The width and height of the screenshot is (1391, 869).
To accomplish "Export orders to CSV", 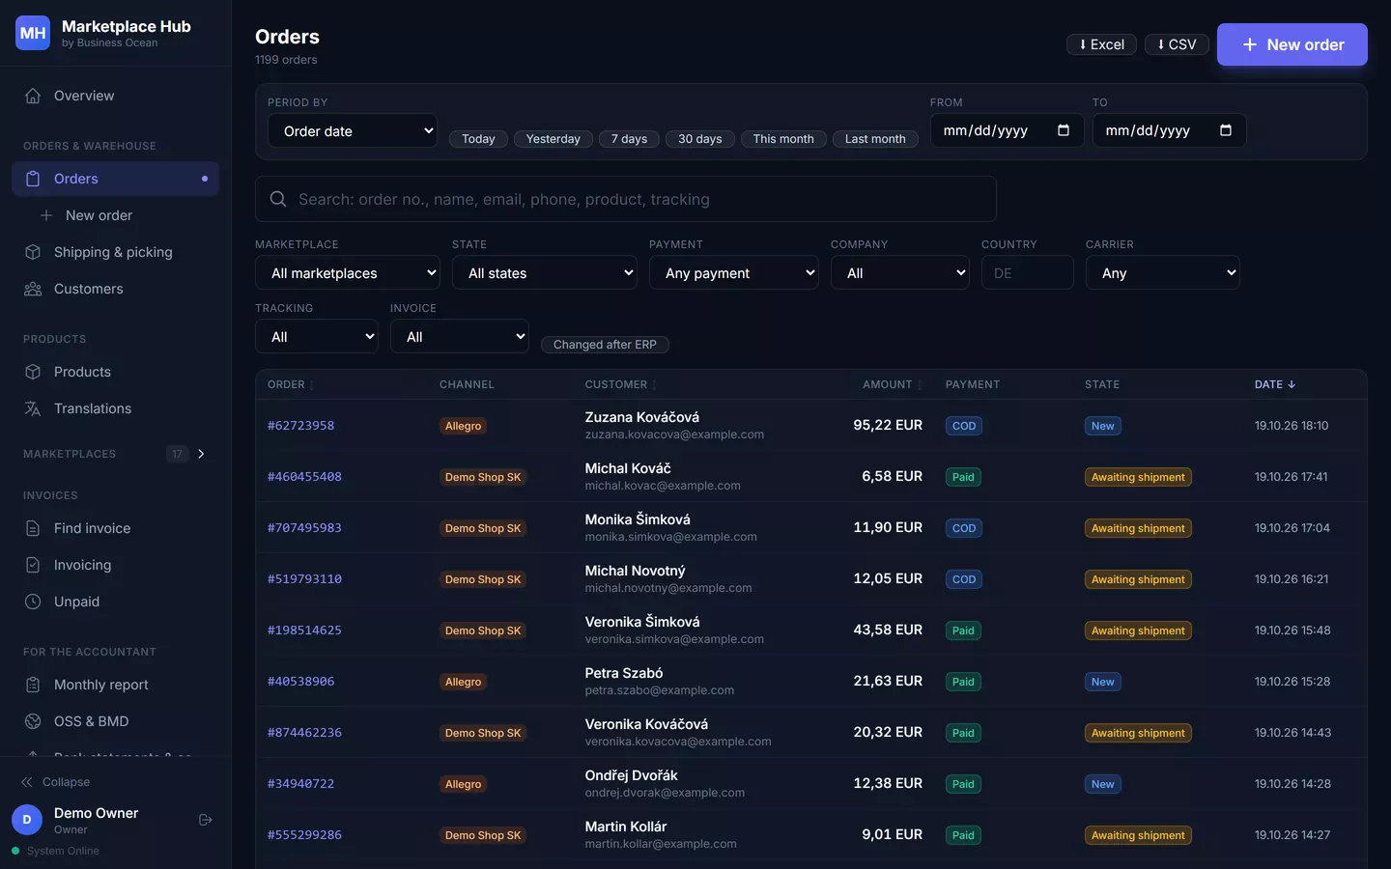I will coord(1177,44).
